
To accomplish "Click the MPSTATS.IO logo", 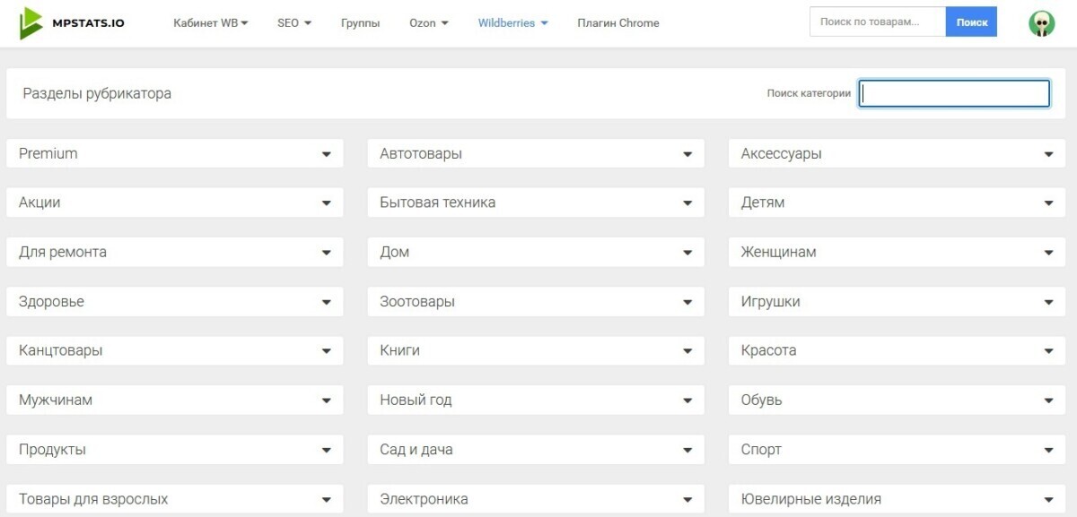I will tap(72, 23).
